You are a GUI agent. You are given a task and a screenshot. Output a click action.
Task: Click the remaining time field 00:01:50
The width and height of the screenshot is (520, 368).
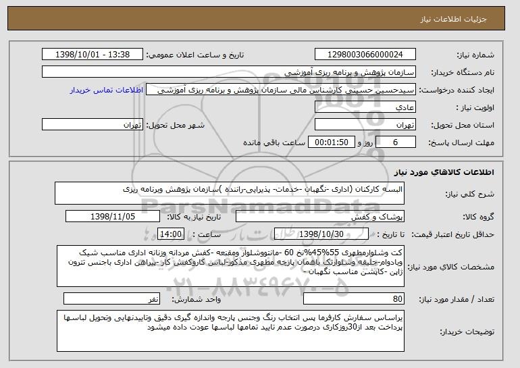[x=332, y=142]
